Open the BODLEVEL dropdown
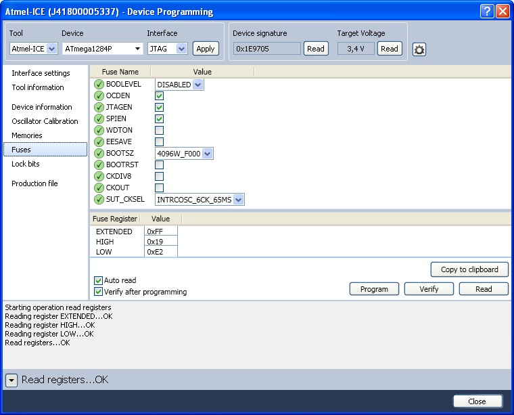 179,85
